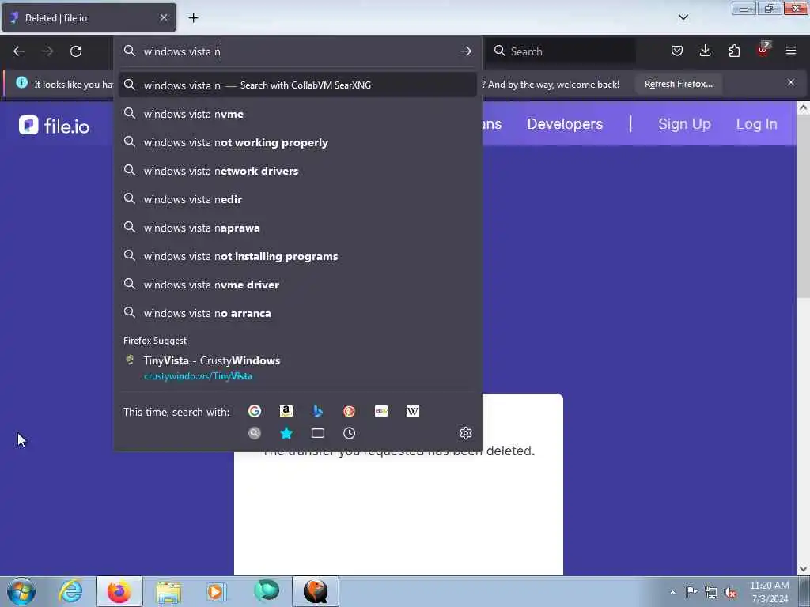The height and width of the screenshot is (607, 810).
Task: Open search settings gear in dropdown
Action: (x=465, y=433)
